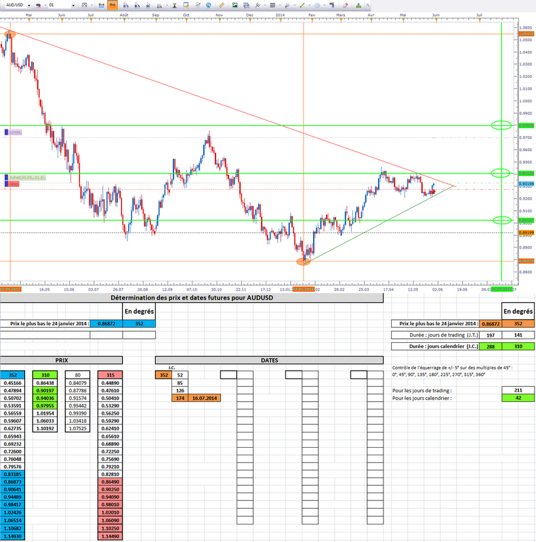
Task: Click the hourglass time icon
Action: pos(174,5)
